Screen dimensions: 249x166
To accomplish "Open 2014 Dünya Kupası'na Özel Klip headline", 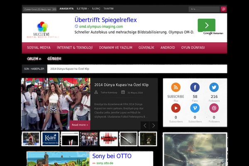I will tap(122, 85).
